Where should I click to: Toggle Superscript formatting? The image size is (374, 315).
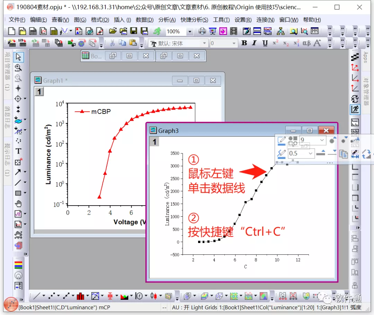tap(275, 43)
